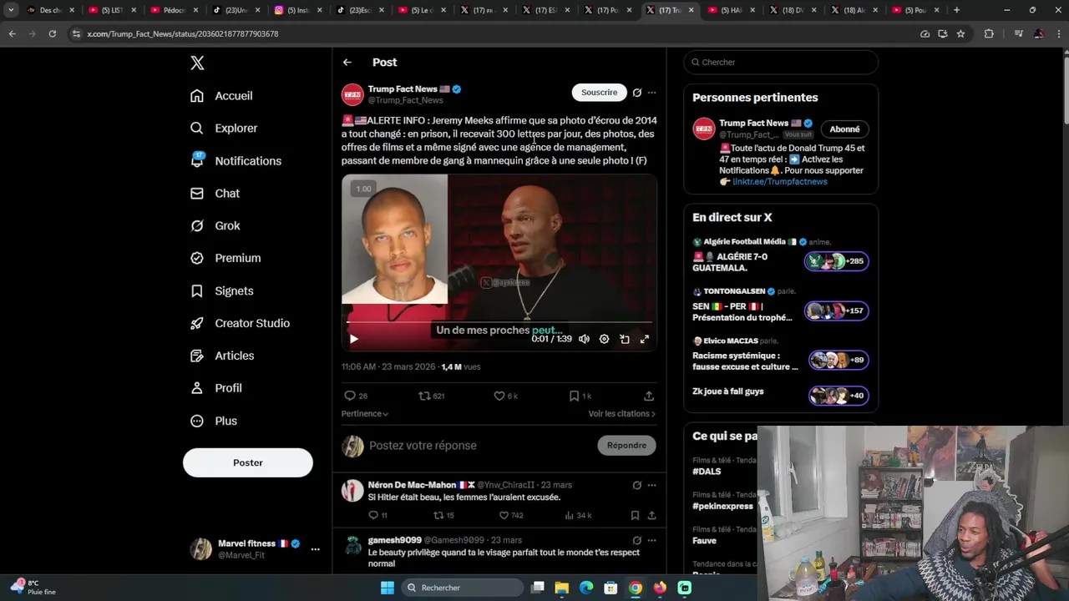Click the 1.00 playback speed badge
This screenshot has height=601, width=1069.
pyautogui.click(x=363, y=189)
